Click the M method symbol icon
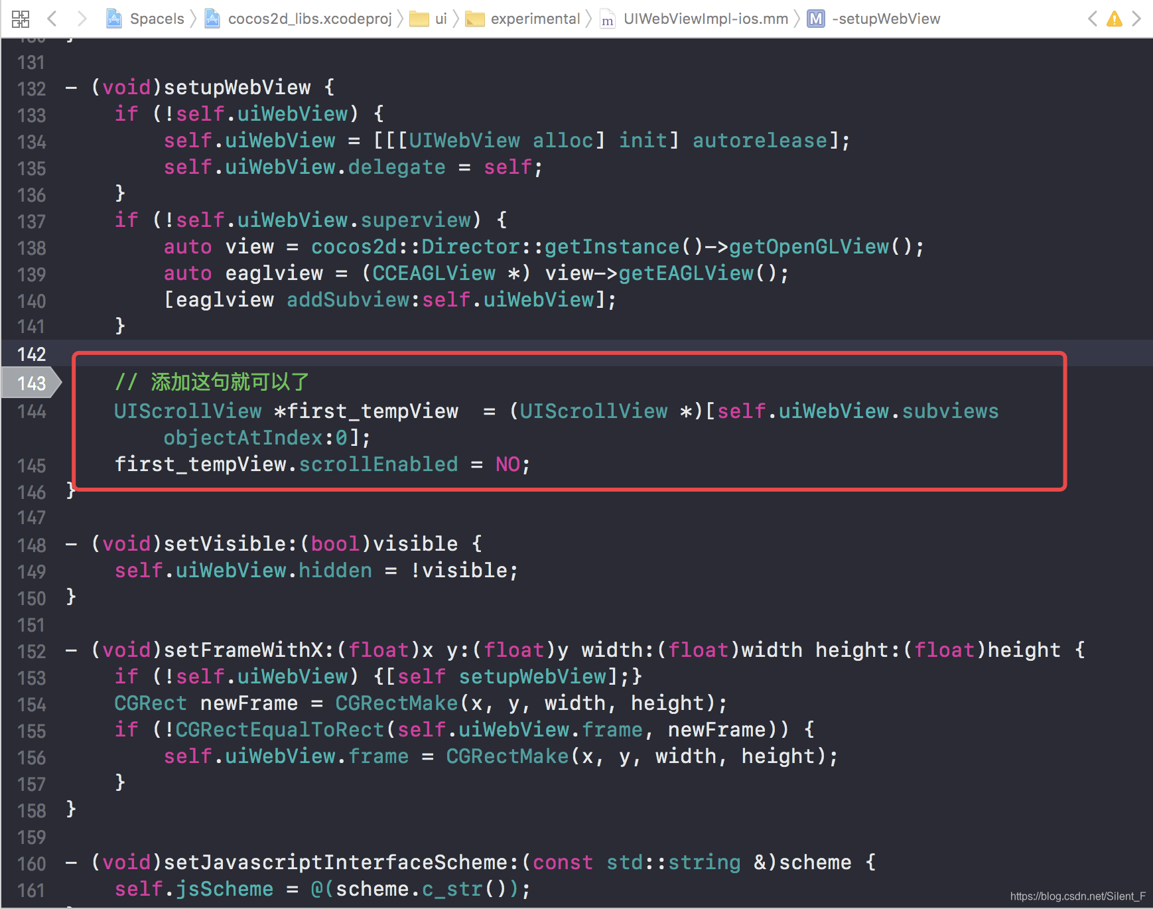The image size is (1153, 909). pyautogui.click(x=816, y=19)
